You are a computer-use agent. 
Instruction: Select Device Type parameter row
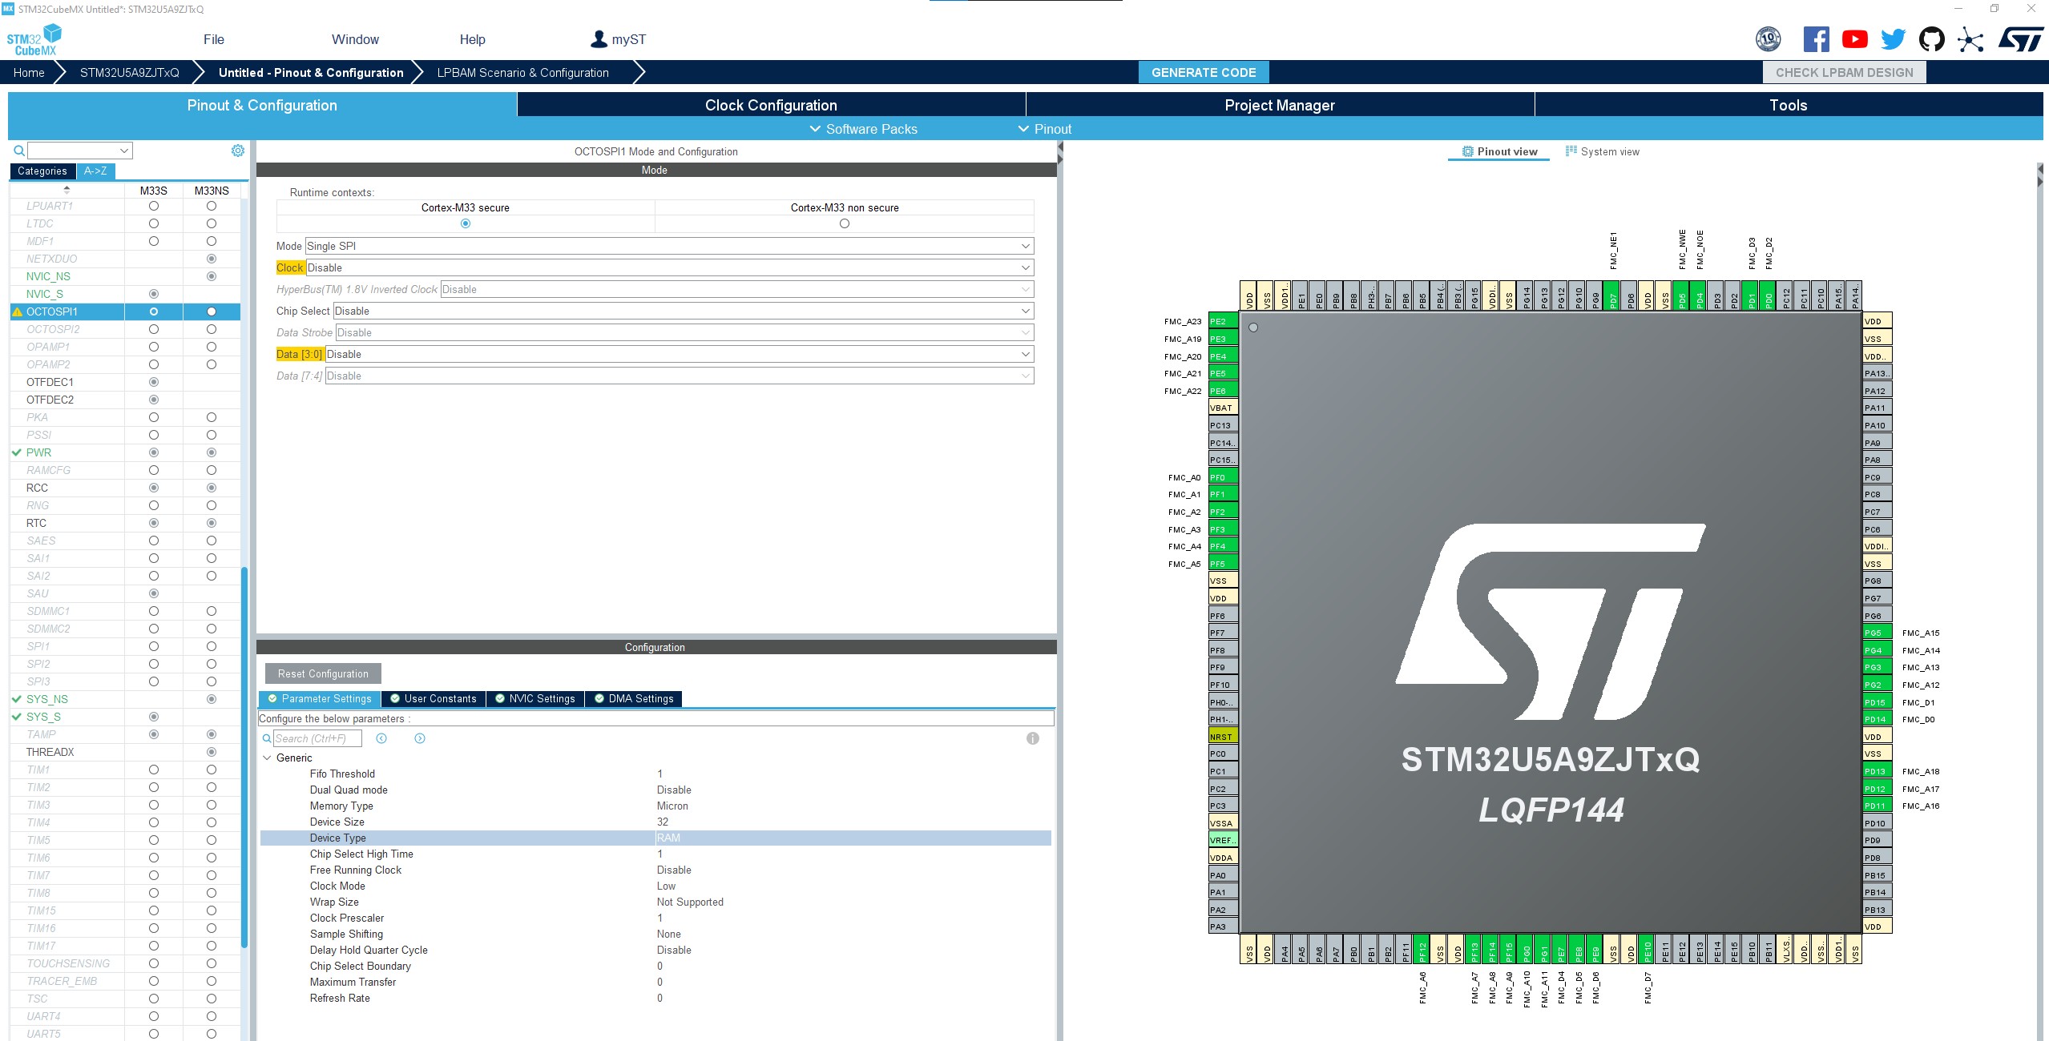(655, 838)
